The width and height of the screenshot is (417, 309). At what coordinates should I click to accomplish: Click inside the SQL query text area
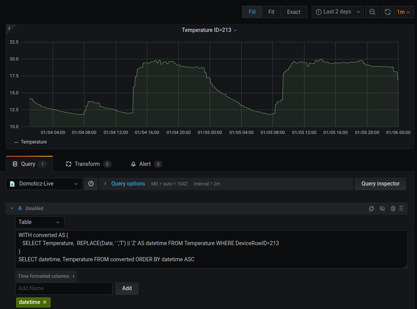point(211,249)
